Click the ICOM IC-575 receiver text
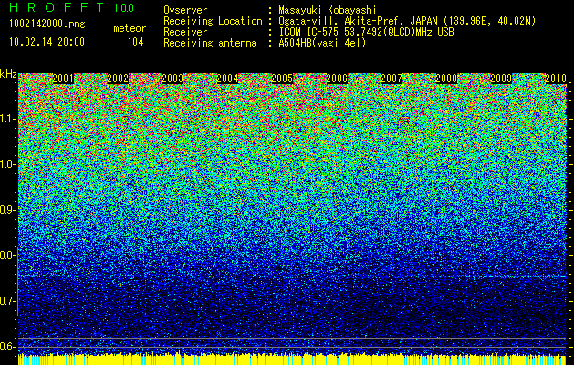574x365 pixels. click(x=366, y=32)
